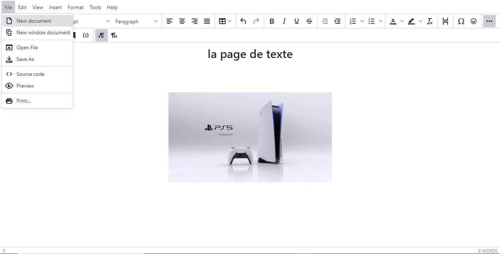Screen dimensions: 500x254
Task: Select Open File in the menu
Action: click(x=37, y=47)
